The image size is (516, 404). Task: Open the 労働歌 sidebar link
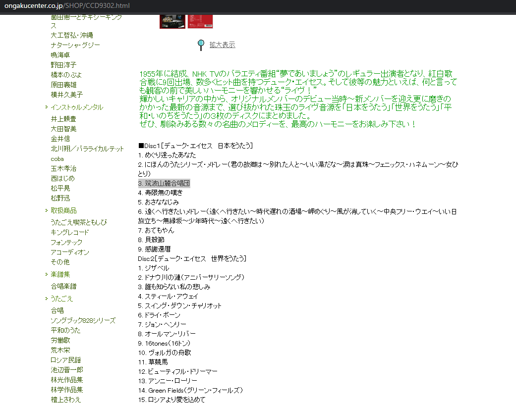tap(60, 340)
